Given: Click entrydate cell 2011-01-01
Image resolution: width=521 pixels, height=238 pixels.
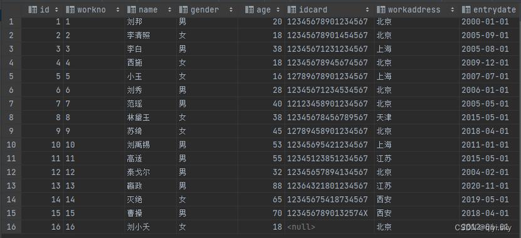Looking at the screenshot, I should tap(485, 145).
